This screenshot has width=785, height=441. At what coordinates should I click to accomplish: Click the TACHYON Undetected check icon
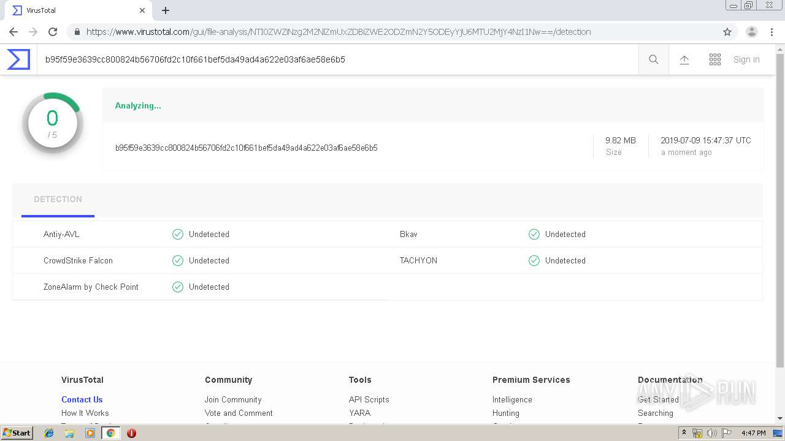(534, 260)
